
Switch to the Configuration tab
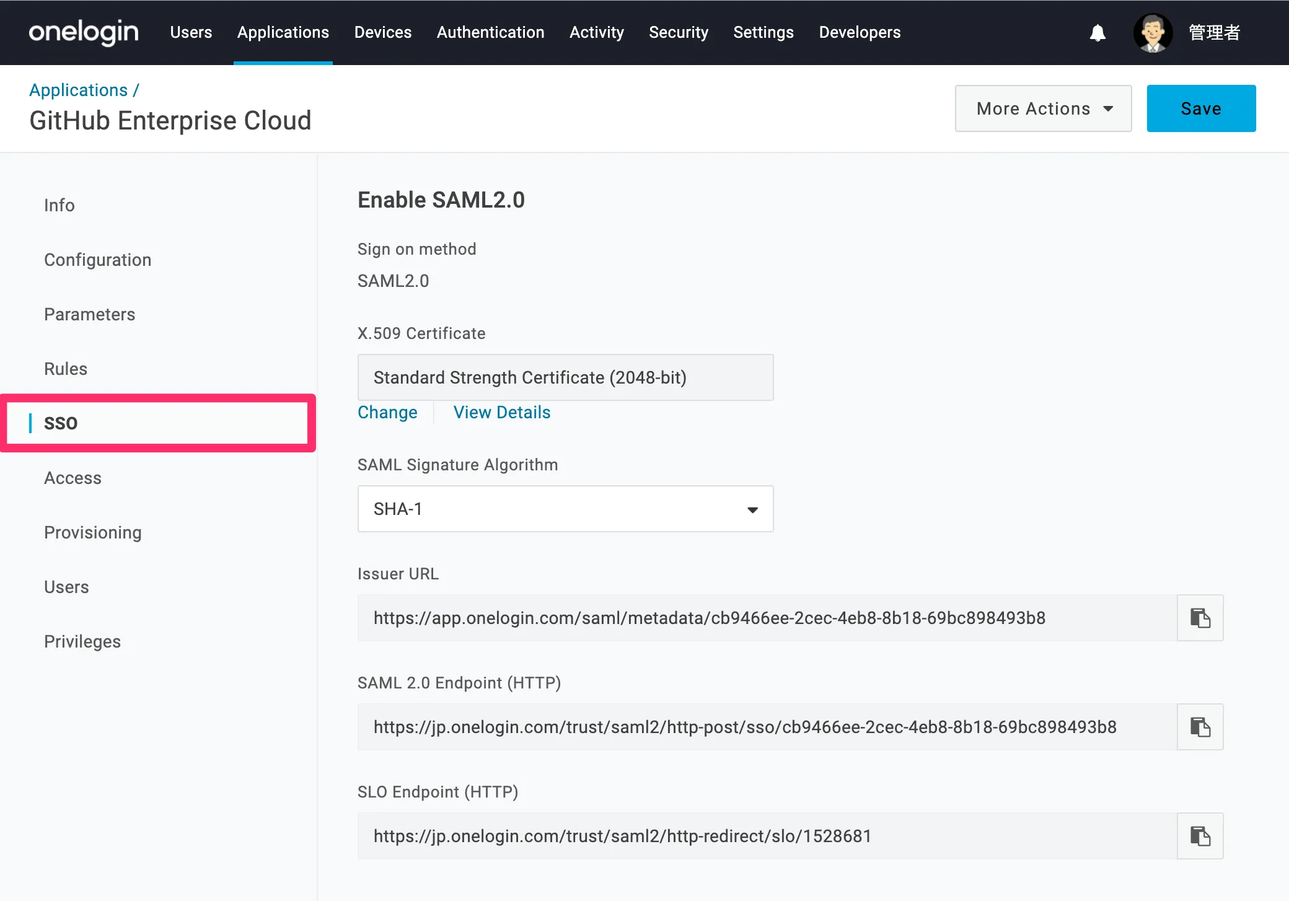[97, 260]
